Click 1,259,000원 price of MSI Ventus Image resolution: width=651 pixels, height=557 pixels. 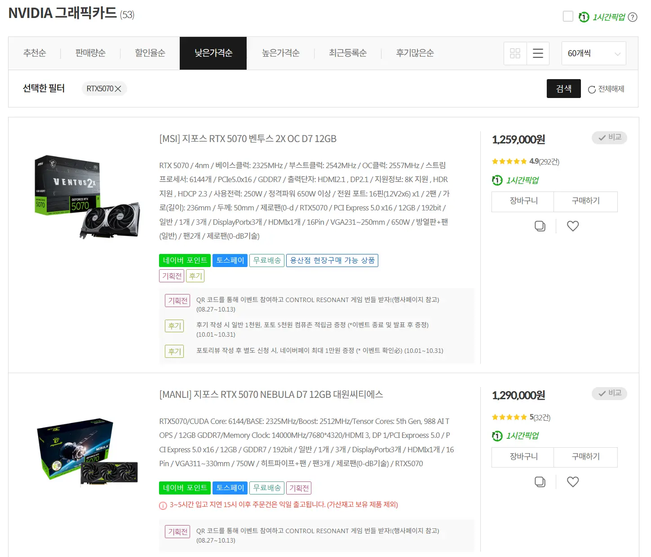click(x=518, y=140)
